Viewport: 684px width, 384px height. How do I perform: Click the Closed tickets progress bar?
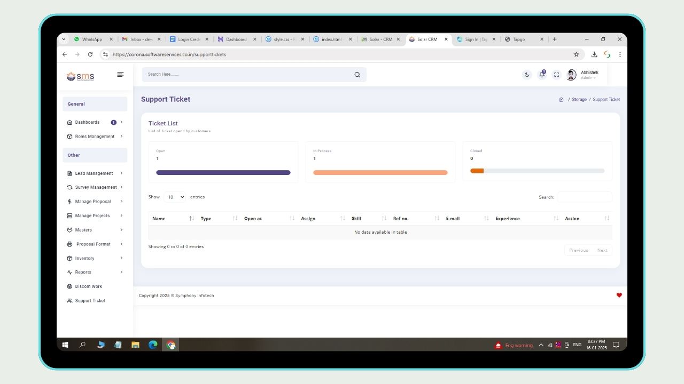coord(537,171)
